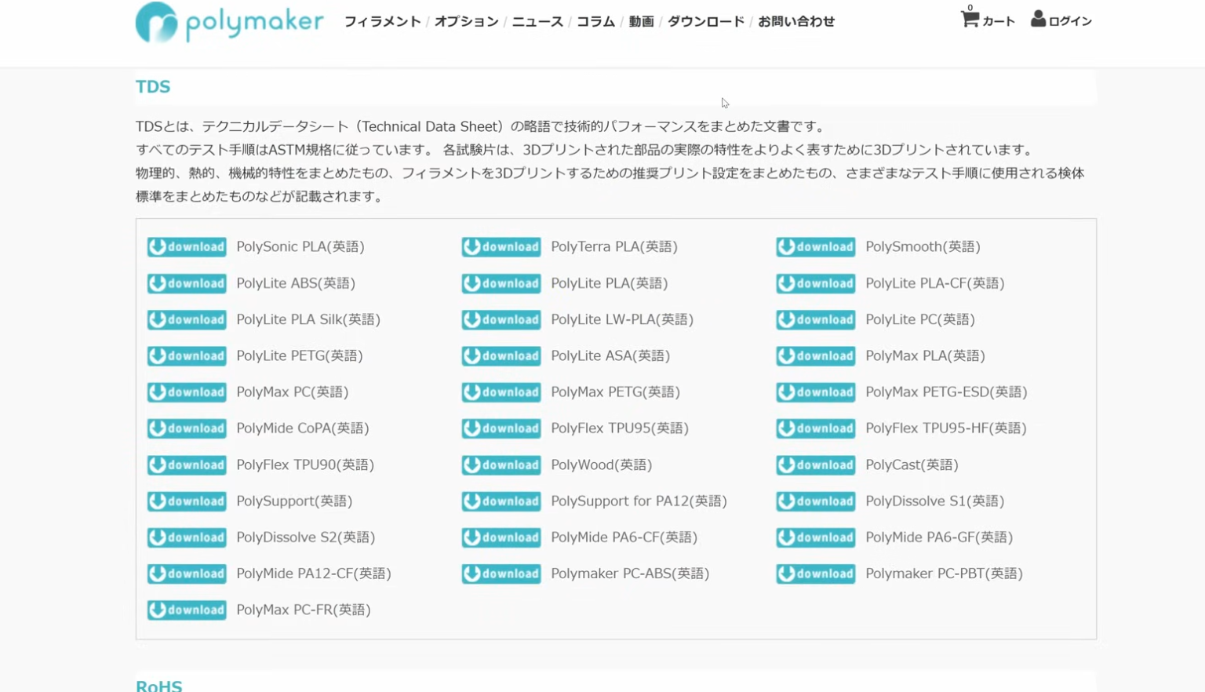Download the Polymaker PC-ABS datasheet
Image resolution: width=1205 pixels, height=692 pixels.
501,574
